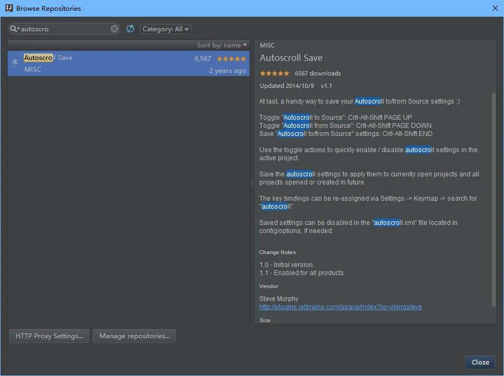This screenshot has width=504, height=376.
Task: Click the IntelliJ logo in title bar
Action: pyautogui.click(x=8, y=8)
